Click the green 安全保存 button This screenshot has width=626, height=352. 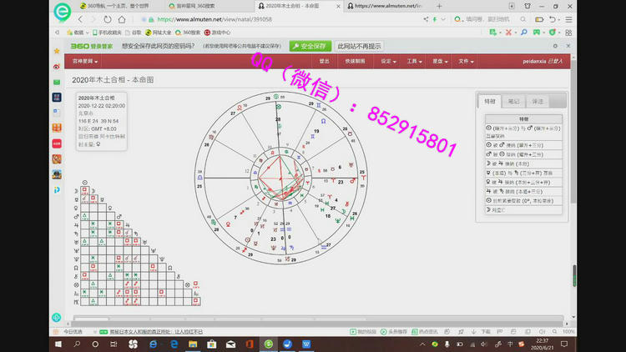pos(310,46)
